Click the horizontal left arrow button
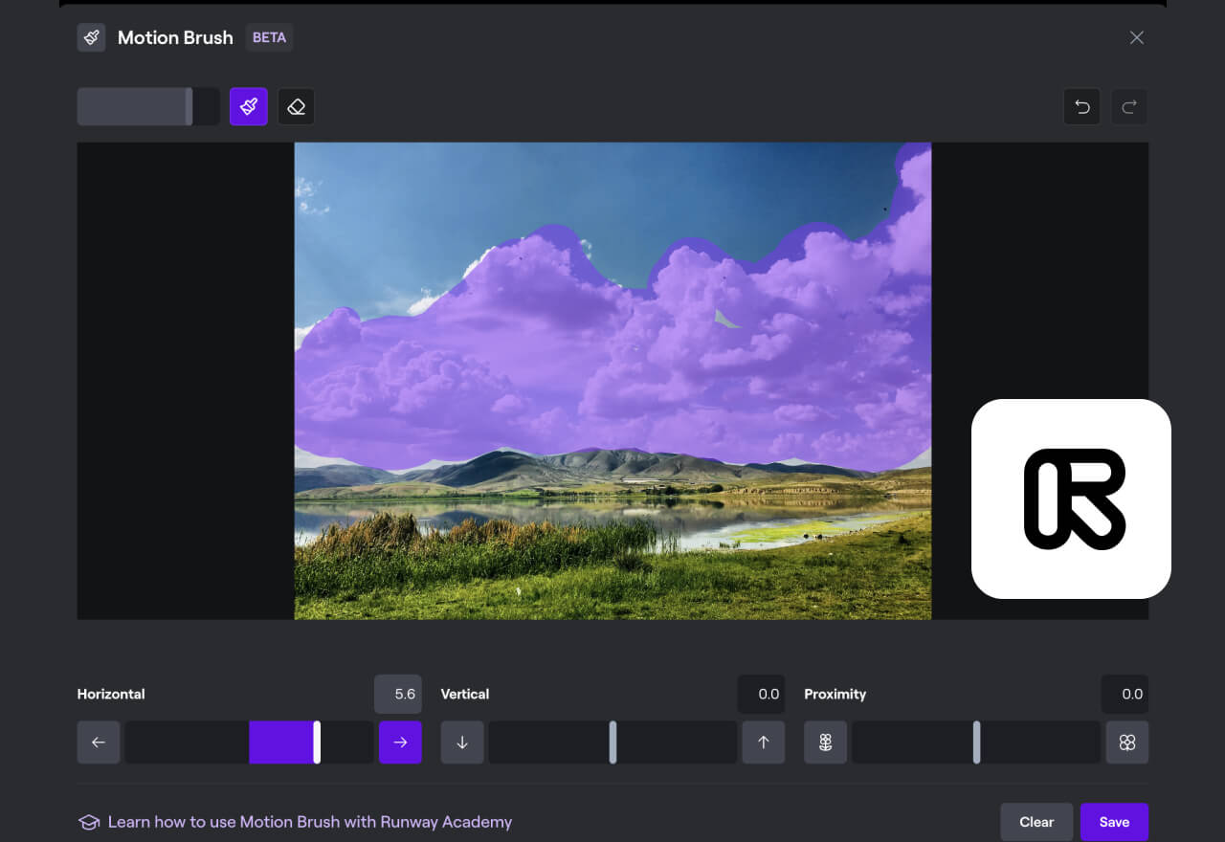This screenshot has width=1225, height=842. [99, 742]
